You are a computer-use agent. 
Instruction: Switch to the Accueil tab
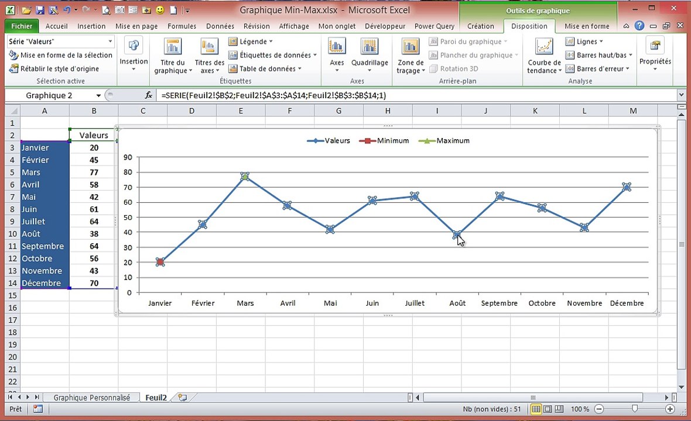click(x=56, y=26)
